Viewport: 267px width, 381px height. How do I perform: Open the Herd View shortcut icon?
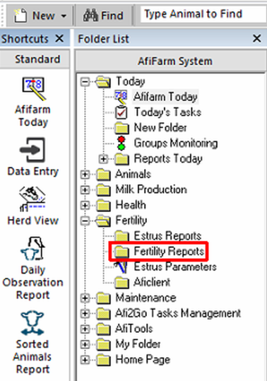pyautogui.click(x=32, y=199)
